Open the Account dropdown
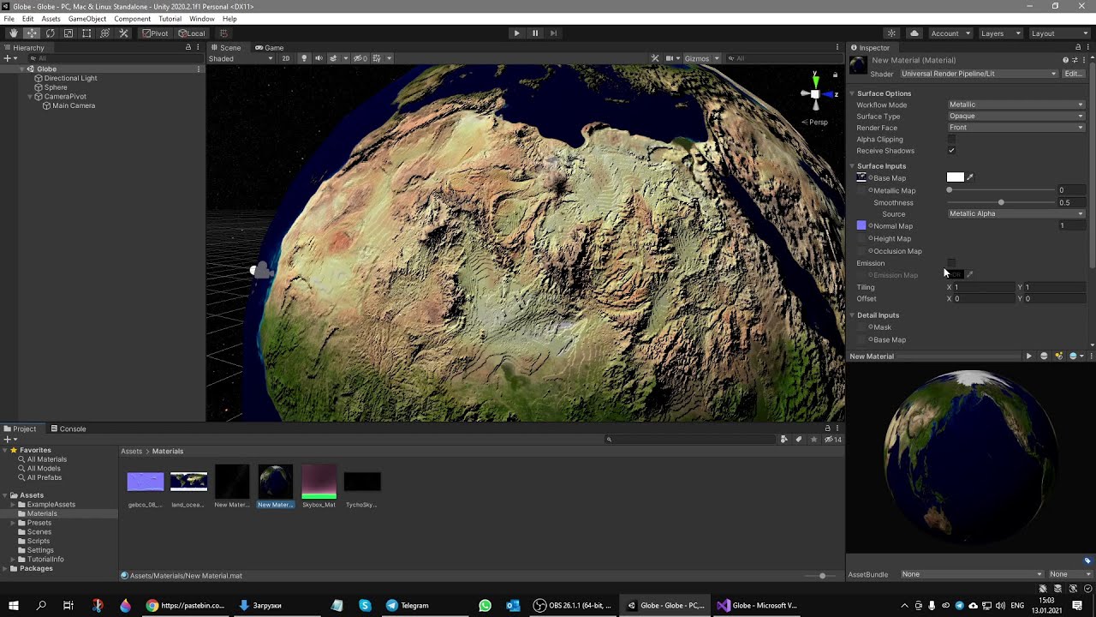Screen dimensions: 1096x617 click(x=950, y=33)
